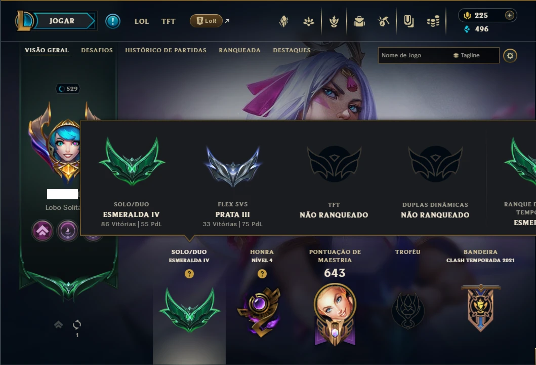The width and height of the screenshot is (536, 365).
Task: Collapse profile panel with up-chevron icon
Action: [x=58, y=324]
